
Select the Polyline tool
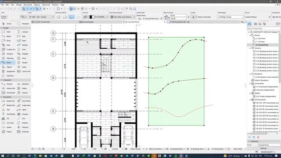click(23, 123)
